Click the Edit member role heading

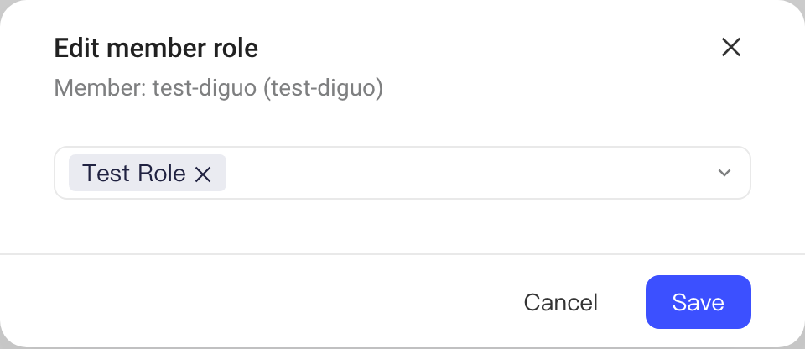pos(156,49)
